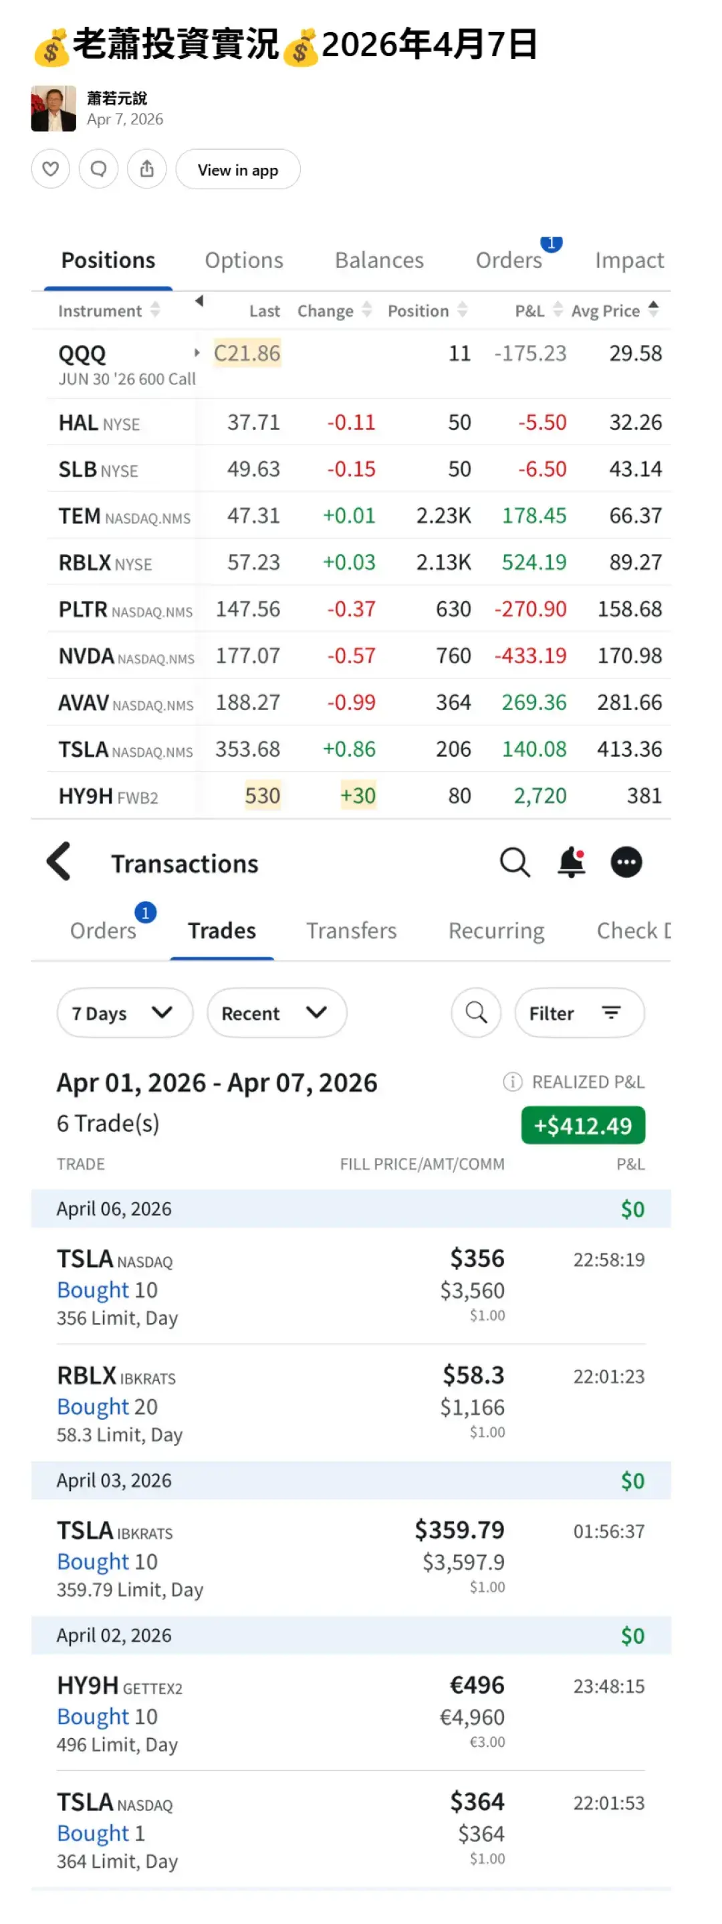
Task: Open the Filter button
Action: (579, 1013)
